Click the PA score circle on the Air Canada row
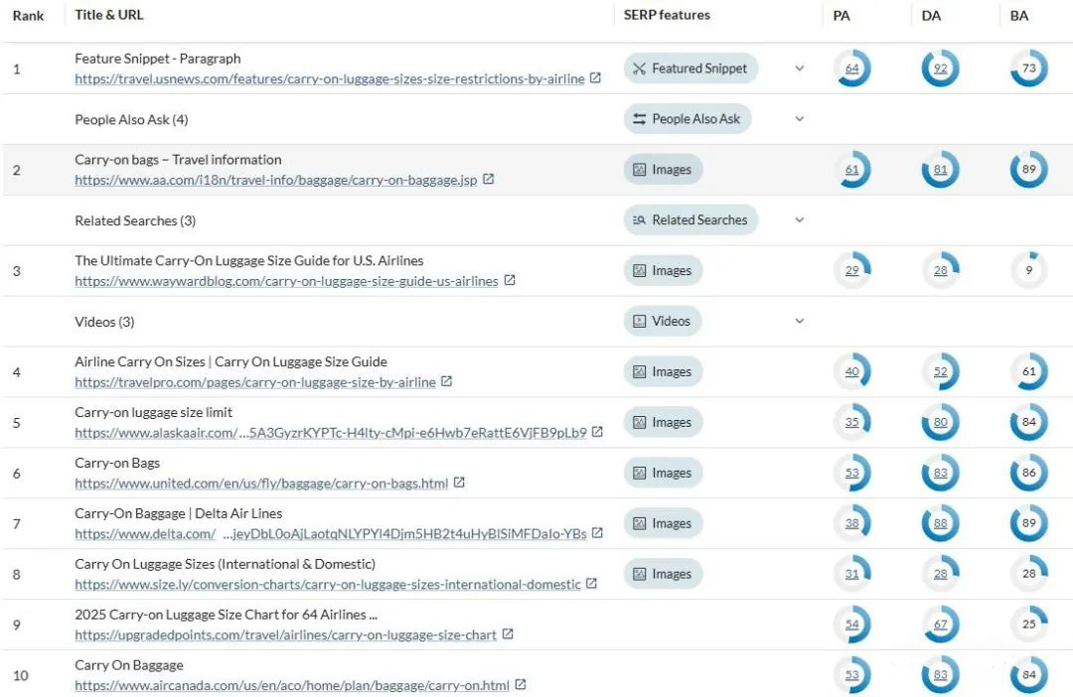Viewport: 1073px width, 697px height. 852,675
